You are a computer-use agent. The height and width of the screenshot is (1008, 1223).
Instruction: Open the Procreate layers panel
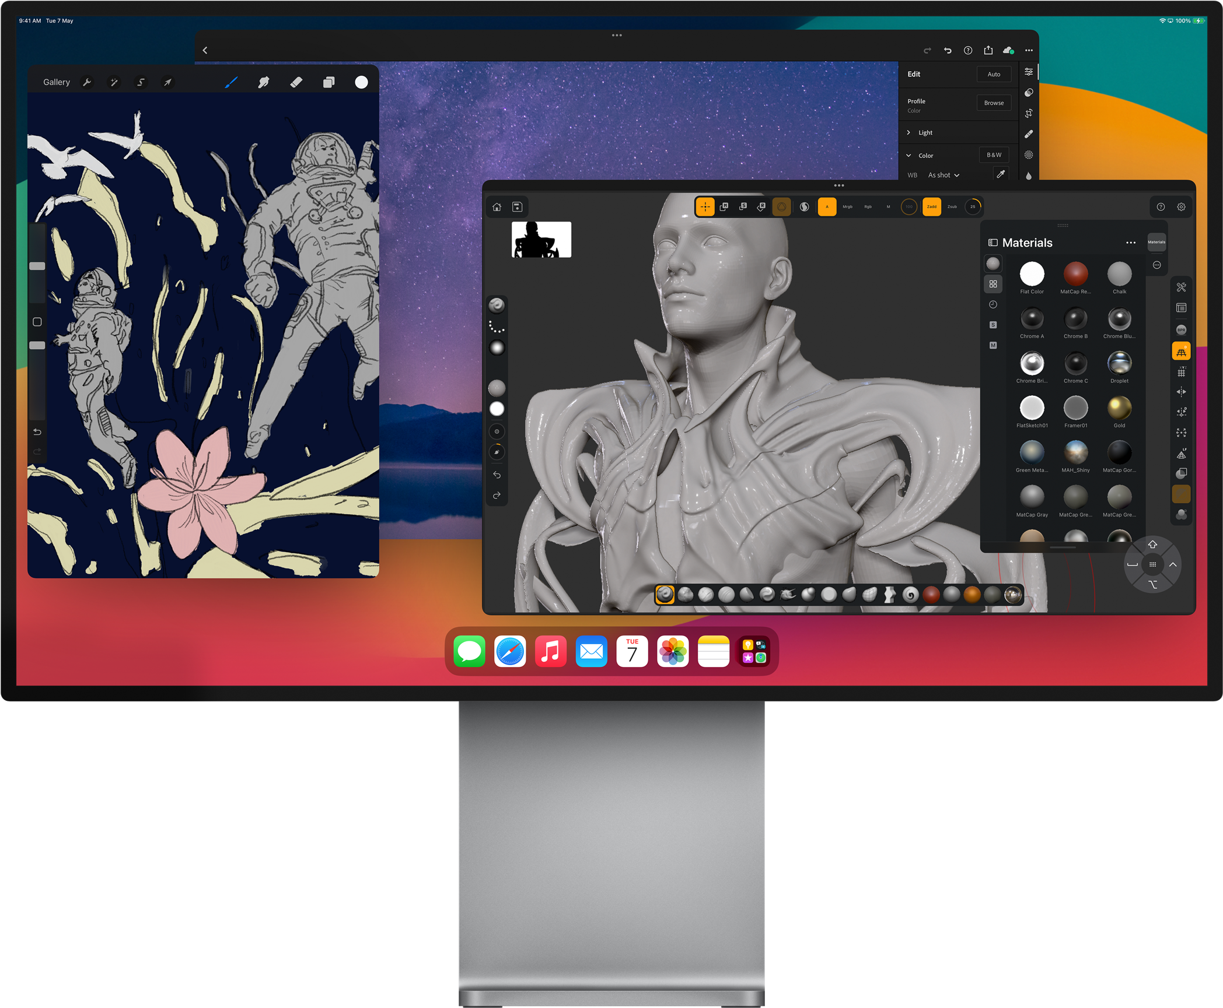329,82
